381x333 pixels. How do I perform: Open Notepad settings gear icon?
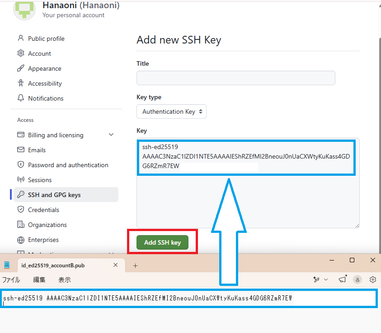(x=373, y=280)
